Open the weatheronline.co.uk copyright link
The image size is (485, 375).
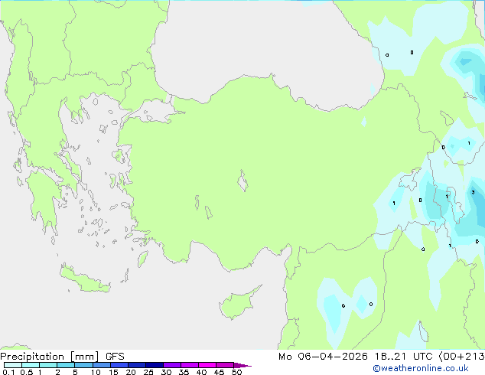[x=421, y=368]
